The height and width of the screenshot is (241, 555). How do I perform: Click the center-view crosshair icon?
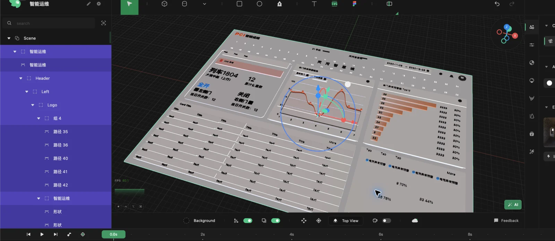click(x=319, y=221)
